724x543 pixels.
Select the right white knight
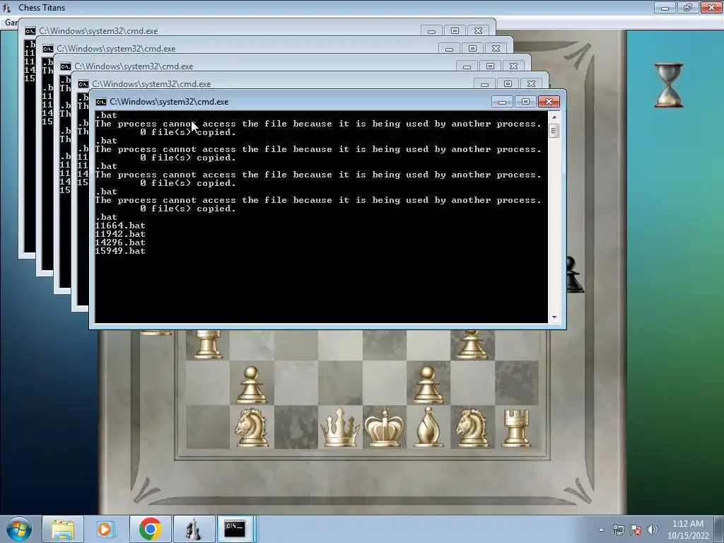[472, 428]
